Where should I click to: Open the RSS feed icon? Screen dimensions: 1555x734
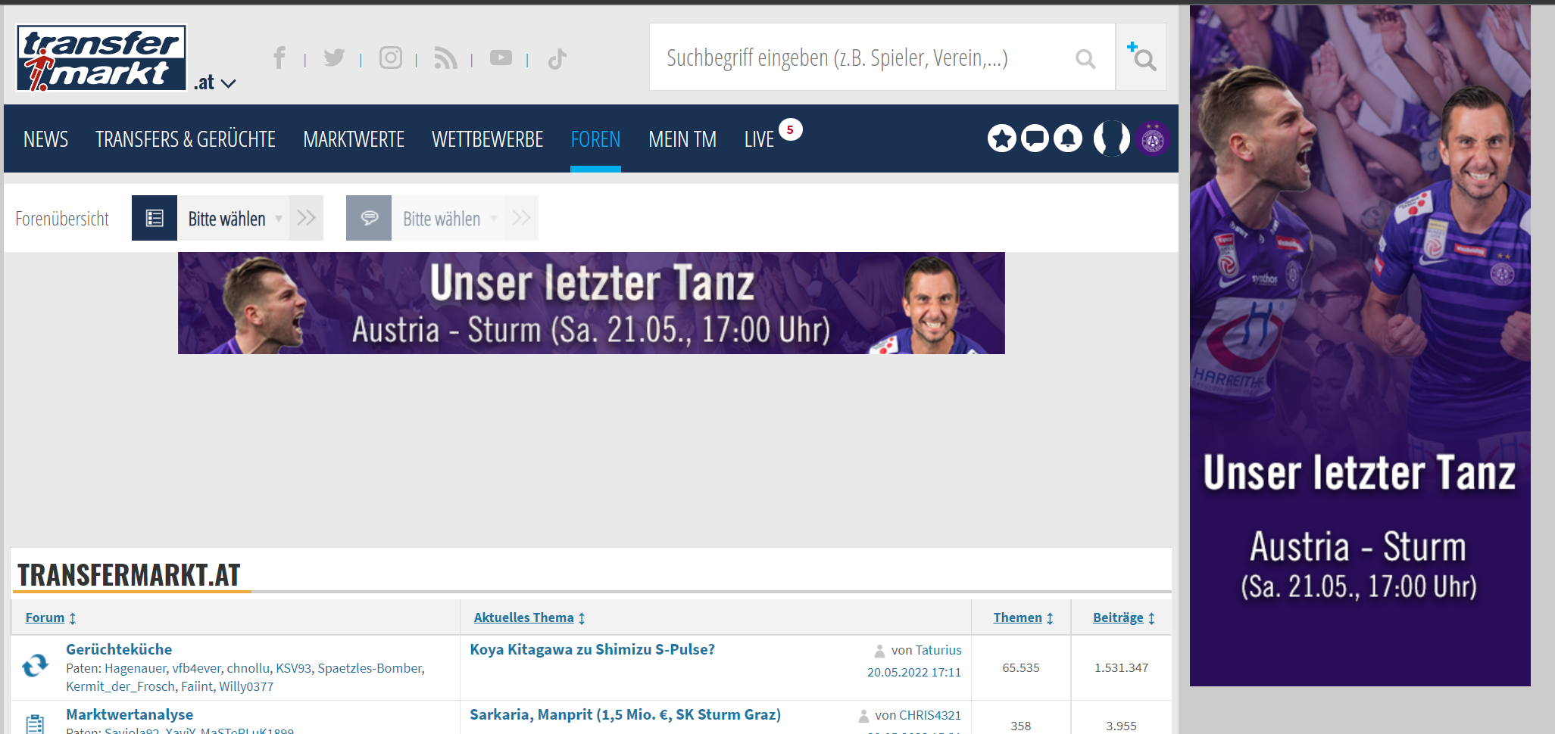[x=445, y=58]
